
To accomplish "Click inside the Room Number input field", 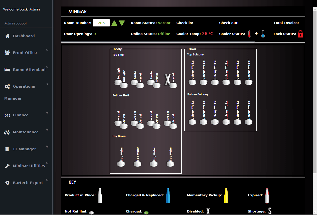I will 101,23.
